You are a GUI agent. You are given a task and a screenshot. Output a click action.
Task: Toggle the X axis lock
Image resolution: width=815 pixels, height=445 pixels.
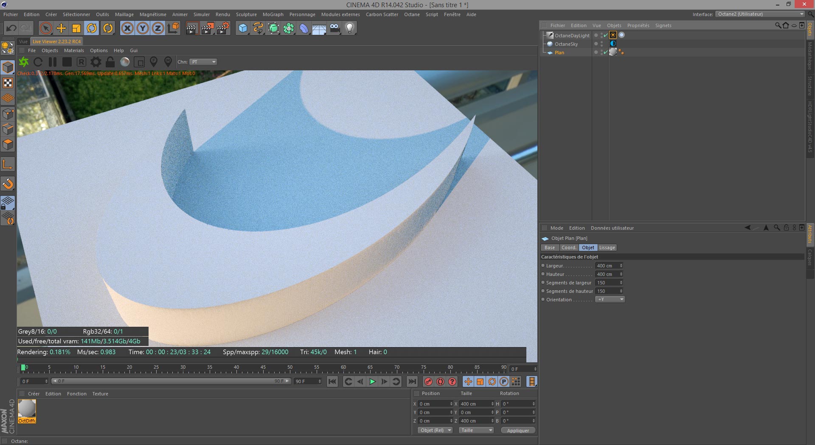coord(127,28)
